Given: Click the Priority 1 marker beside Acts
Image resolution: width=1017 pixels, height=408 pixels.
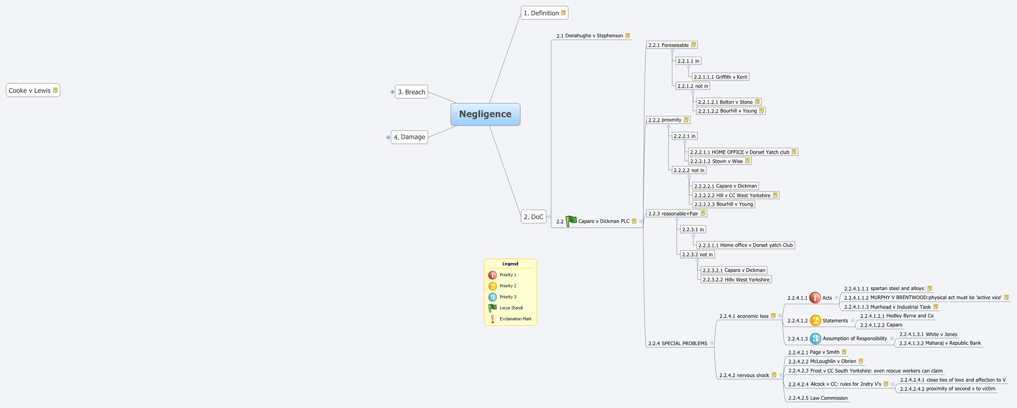Looking at the screenshot, I should [x=815, y=298].
